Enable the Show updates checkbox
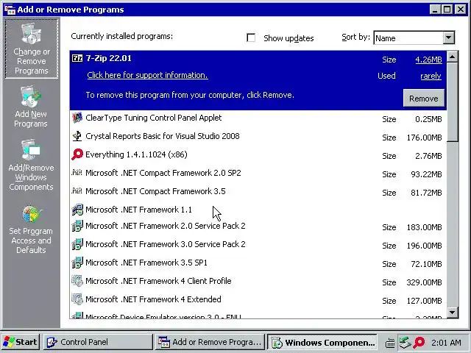 pyautogui.click(x=251, y=38)
